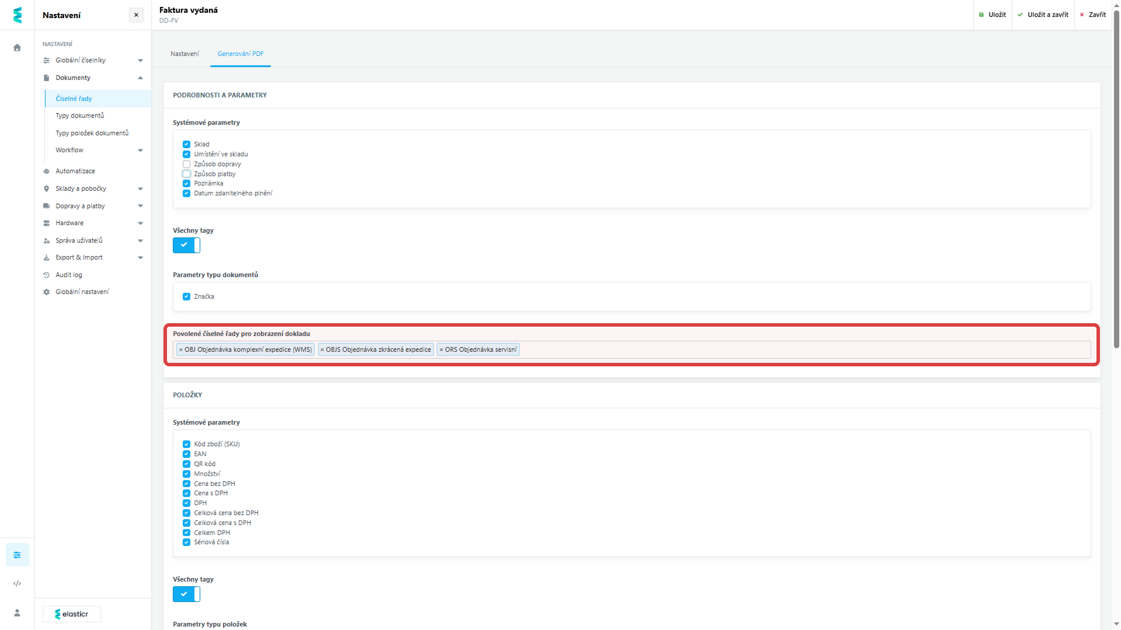Viewport: 1121px width, 630px height.
Task: Open settings sliders icon in left rail
Action: (x=17, y=555)
